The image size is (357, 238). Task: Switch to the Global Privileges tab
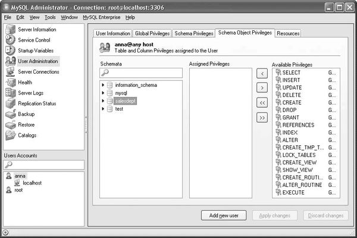pos(151,33)
